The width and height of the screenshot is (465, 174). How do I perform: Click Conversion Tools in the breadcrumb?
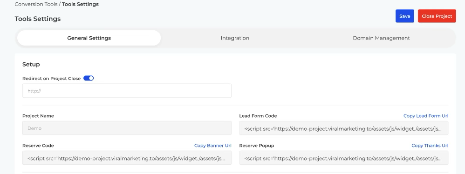tap(36, 4)
